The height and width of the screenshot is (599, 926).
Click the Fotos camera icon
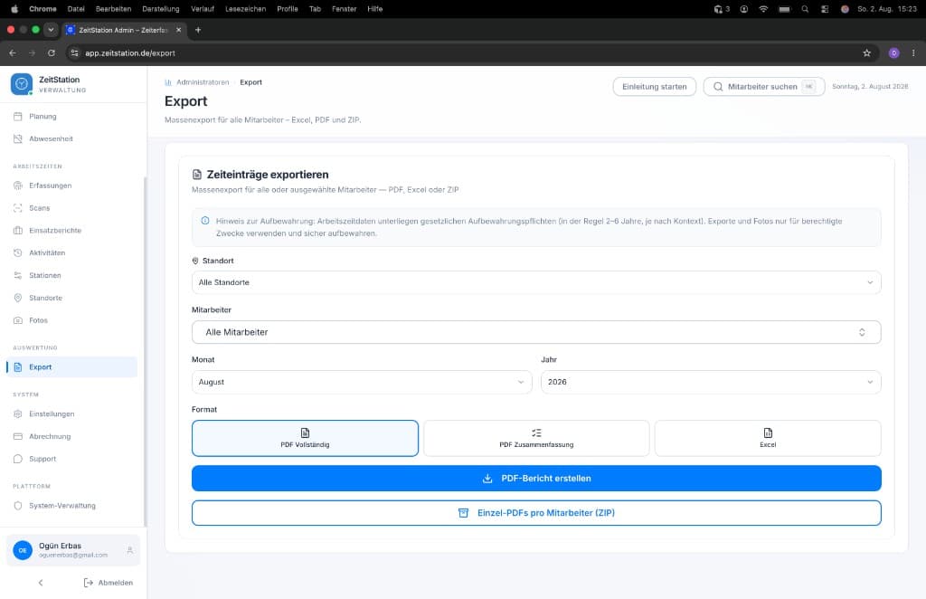18,320
